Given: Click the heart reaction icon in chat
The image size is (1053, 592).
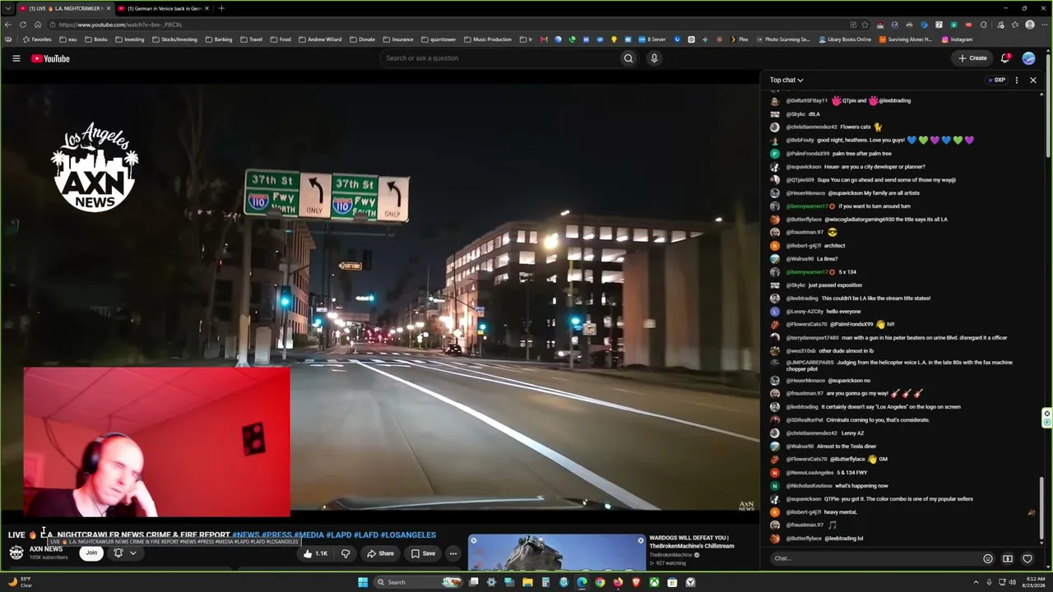Looking at the screenshot, I should click(1027, 558).
